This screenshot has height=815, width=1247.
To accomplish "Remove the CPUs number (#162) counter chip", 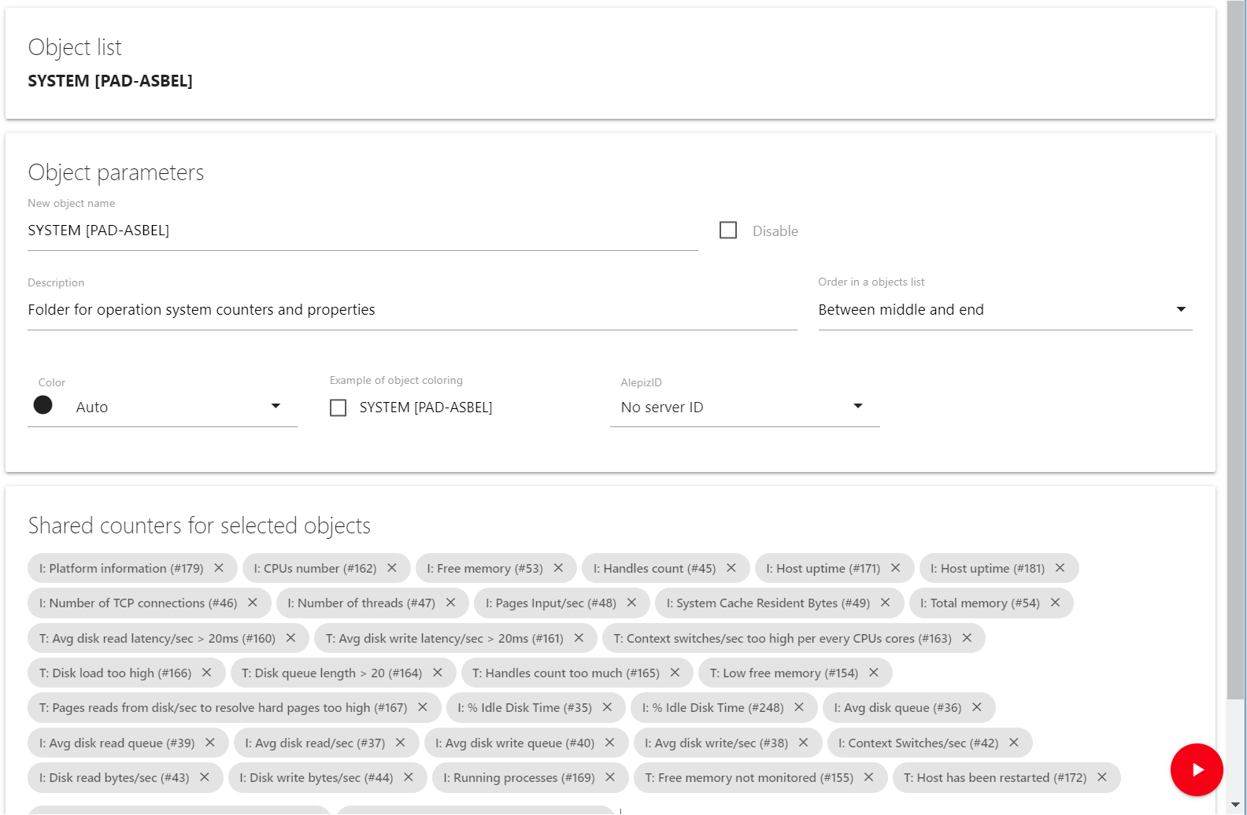I will [x=392, y=568].
